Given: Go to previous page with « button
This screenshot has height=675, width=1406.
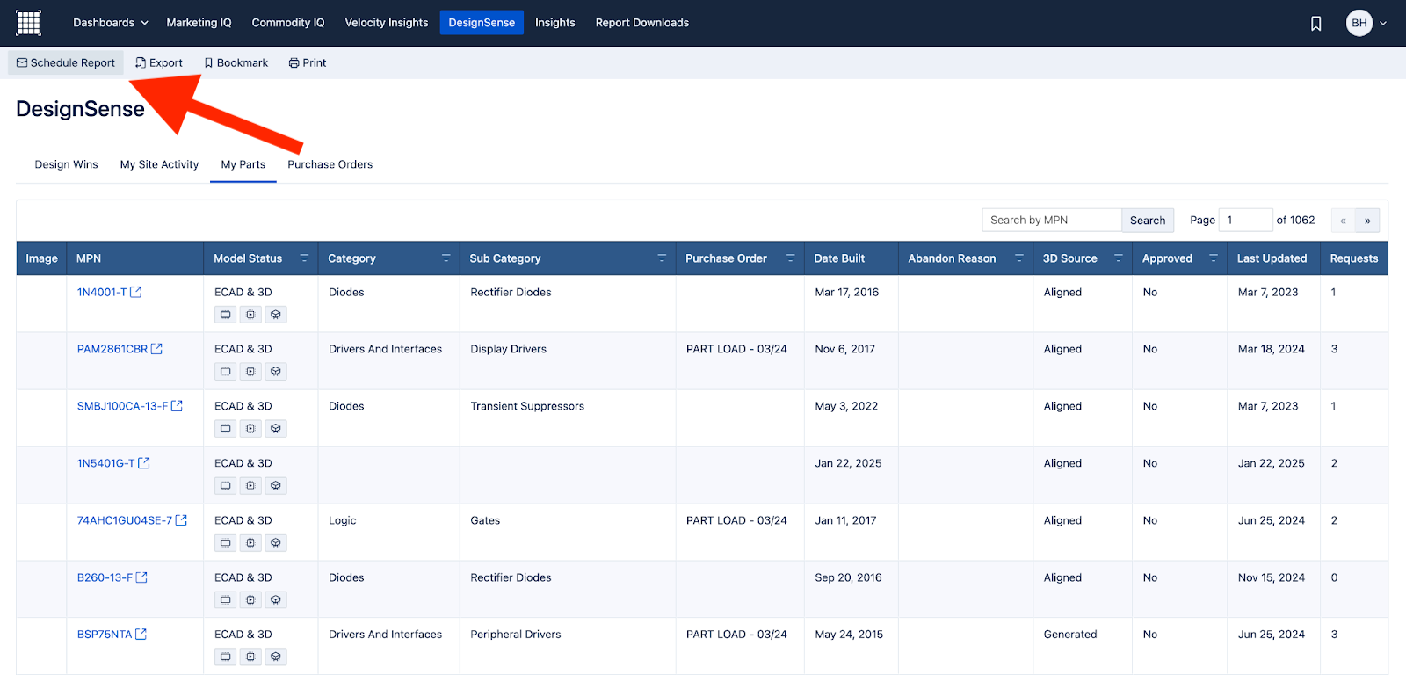Looking at the screenshot, I should point(1343,221).
